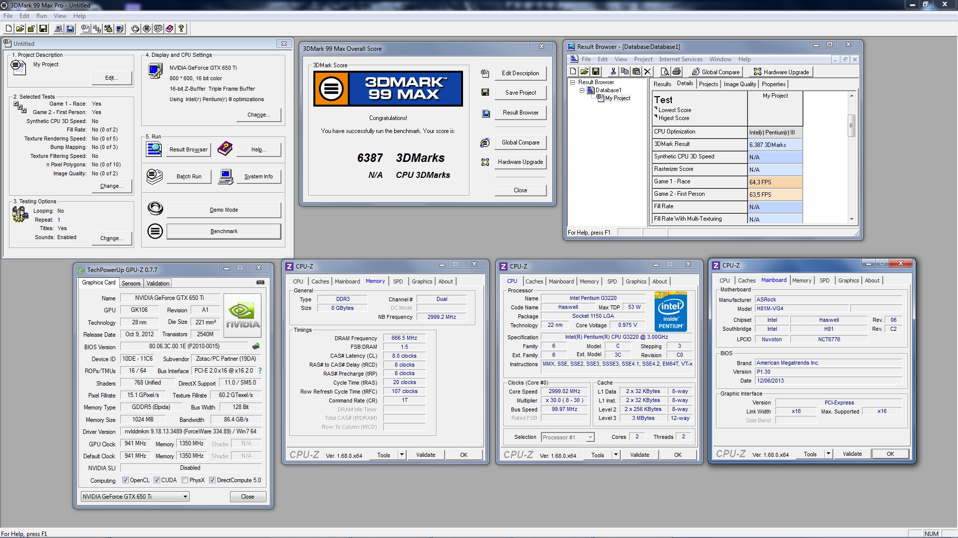Click Cut scissors icon in Result Browser toolbar
Screen dimensions: 958x538
pos(613,72)
